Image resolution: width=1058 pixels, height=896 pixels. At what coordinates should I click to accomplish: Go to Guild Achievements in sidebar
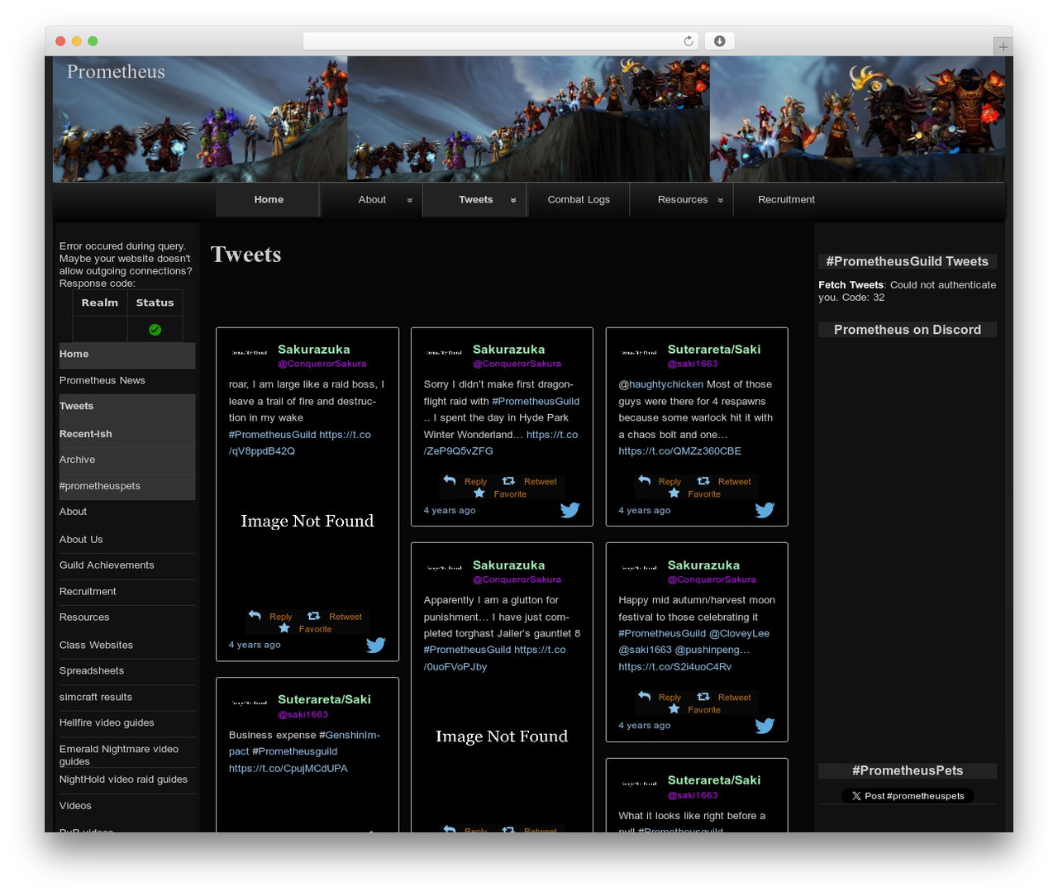tap(107, 565)
